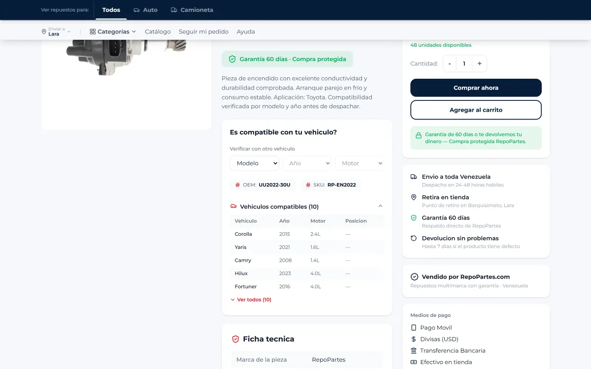
Task: Click the Yaris row in compatibility table
Action: [307, 247]
